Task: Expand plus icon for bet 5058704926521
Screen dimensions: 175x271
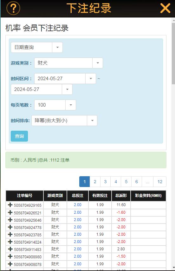Action: click(x=10, y=212)
